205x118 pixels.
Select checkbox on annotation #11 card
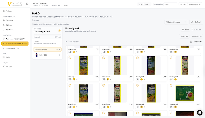point(137,85)
